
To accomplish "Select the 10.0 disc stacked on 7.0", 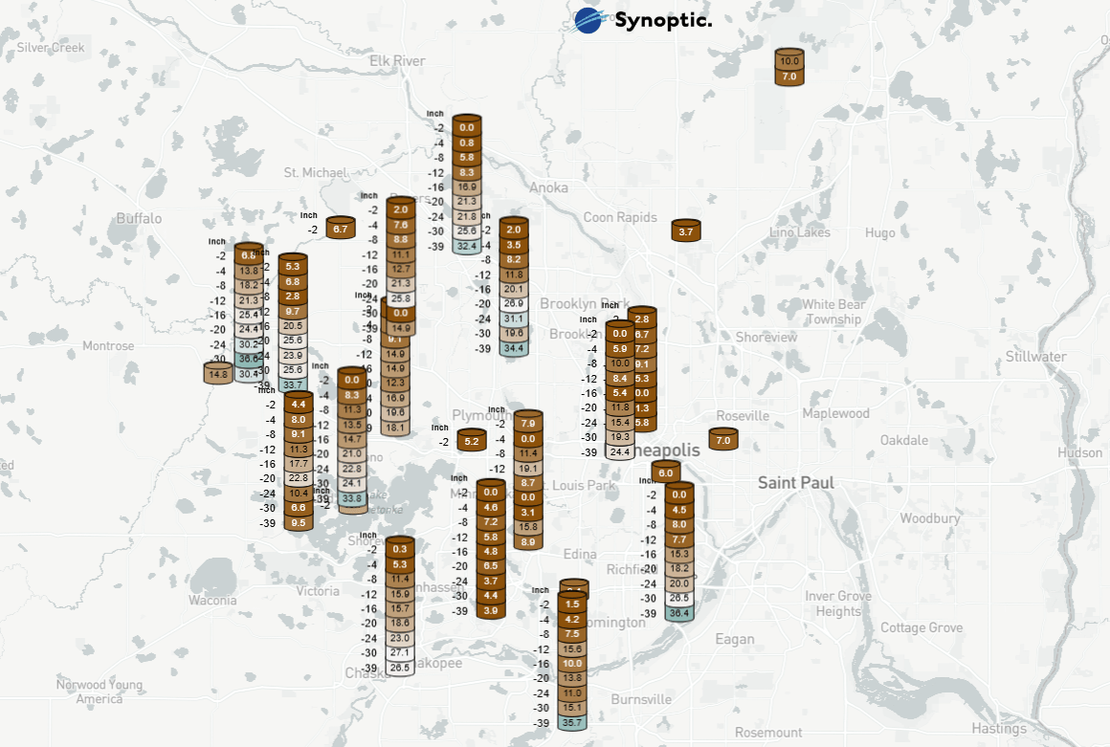I will point(789,60).
